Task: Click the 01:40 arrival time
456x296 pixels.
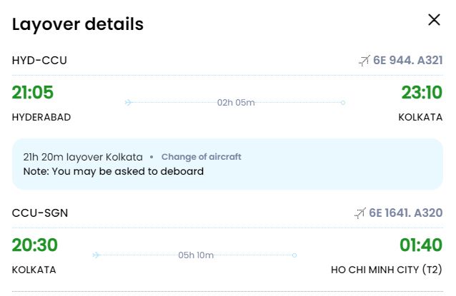Action: point(421,245)
